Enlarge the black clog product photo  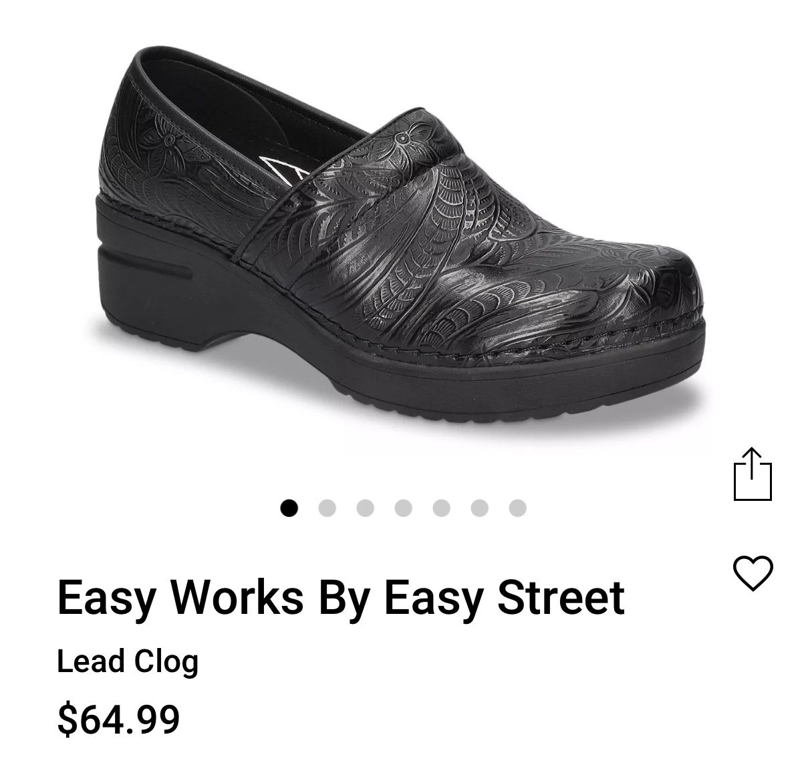tap(401, 241)
